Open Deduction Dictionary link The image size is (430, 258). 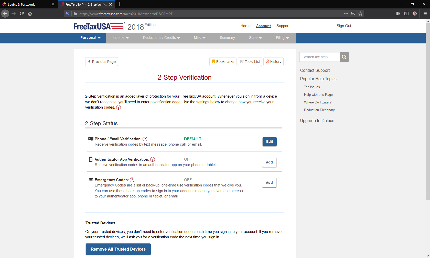[x=319, y=110]
